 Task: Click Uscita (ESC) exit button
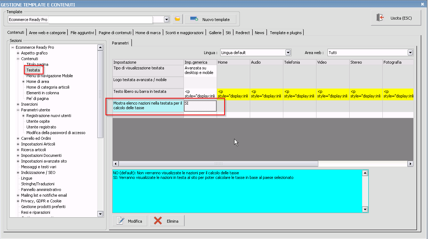[396, 18]
